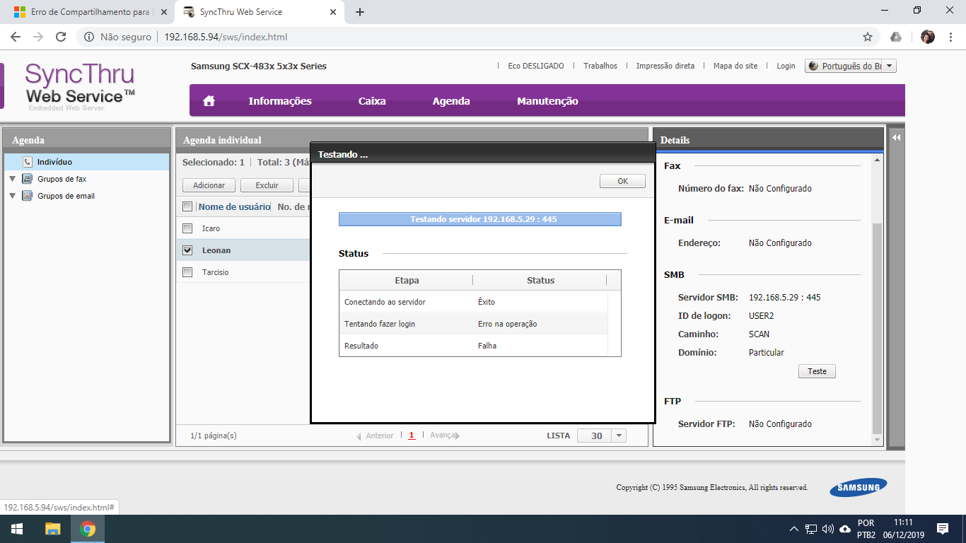Open Windows Start menu
966x543 pixels.
16,529
